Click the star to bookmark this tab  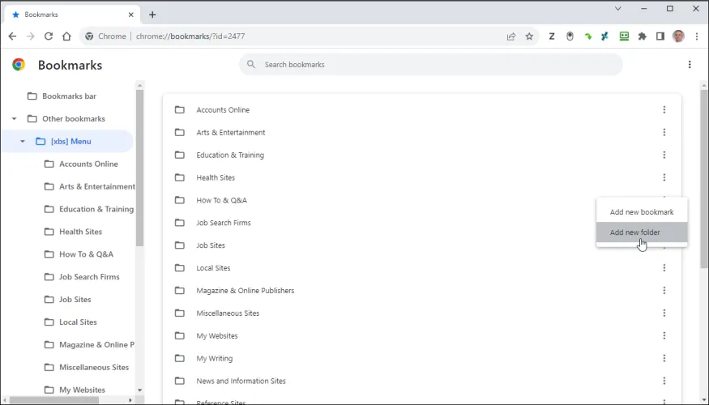coord(529,36)
